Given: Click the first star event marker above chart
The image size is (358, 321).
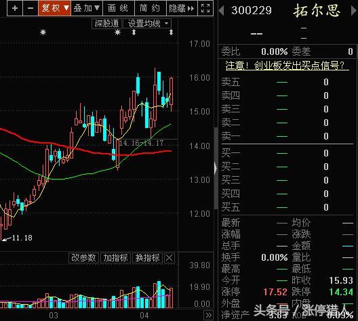Looking at the screenshot, I should [x=43, y=33].
